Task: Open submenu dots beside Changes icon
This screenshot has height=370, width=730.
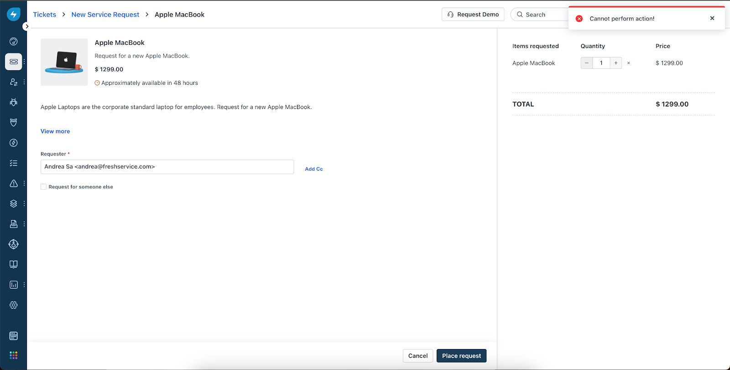Action: tap(24, 82)
